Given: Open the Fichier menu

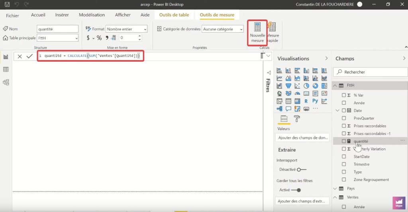Looking at the screenshot, I should [12, 16].
